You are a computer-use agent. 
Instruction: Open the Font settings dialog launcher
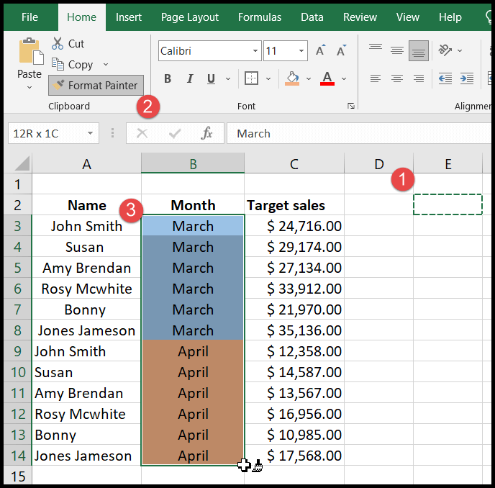coord(351,106)
